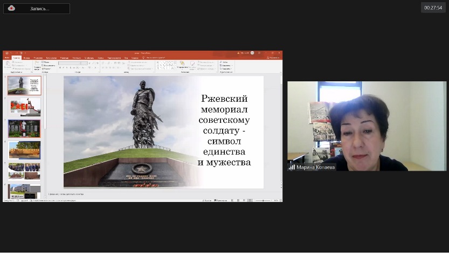This screenshot has height=258, width=449.
Task: Click the New Slide icon in ribbon
Action: point(37,65)
